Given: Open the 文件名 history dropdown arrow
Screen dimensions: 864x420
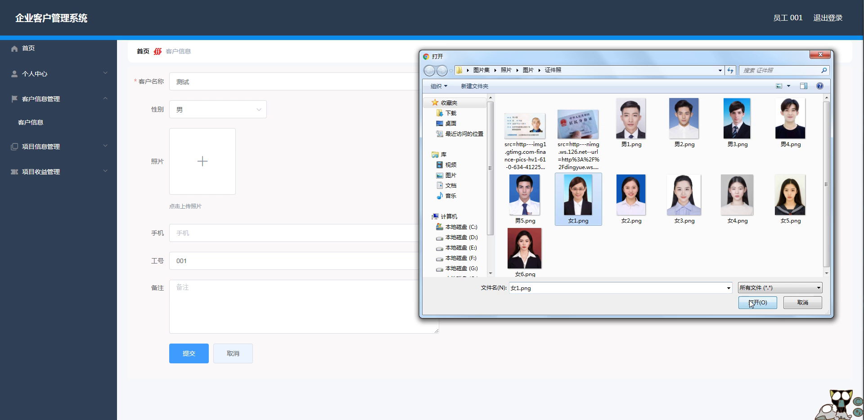Looking at the screenshot, I should tap(729, 288).
